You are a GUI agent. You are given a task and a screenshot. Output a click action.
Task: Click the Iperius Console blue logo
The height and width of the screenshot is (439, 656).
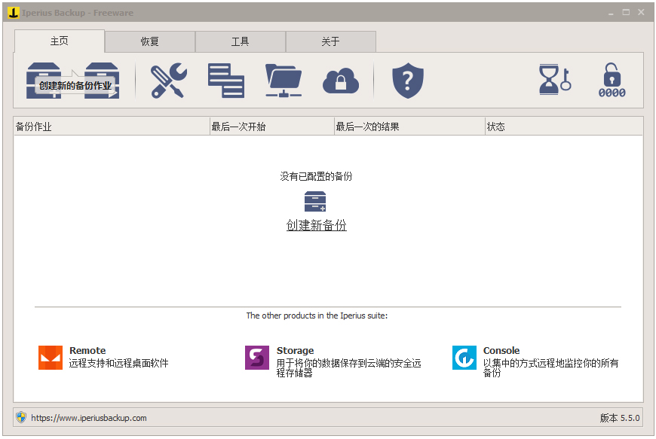click(x=464, y=358)
